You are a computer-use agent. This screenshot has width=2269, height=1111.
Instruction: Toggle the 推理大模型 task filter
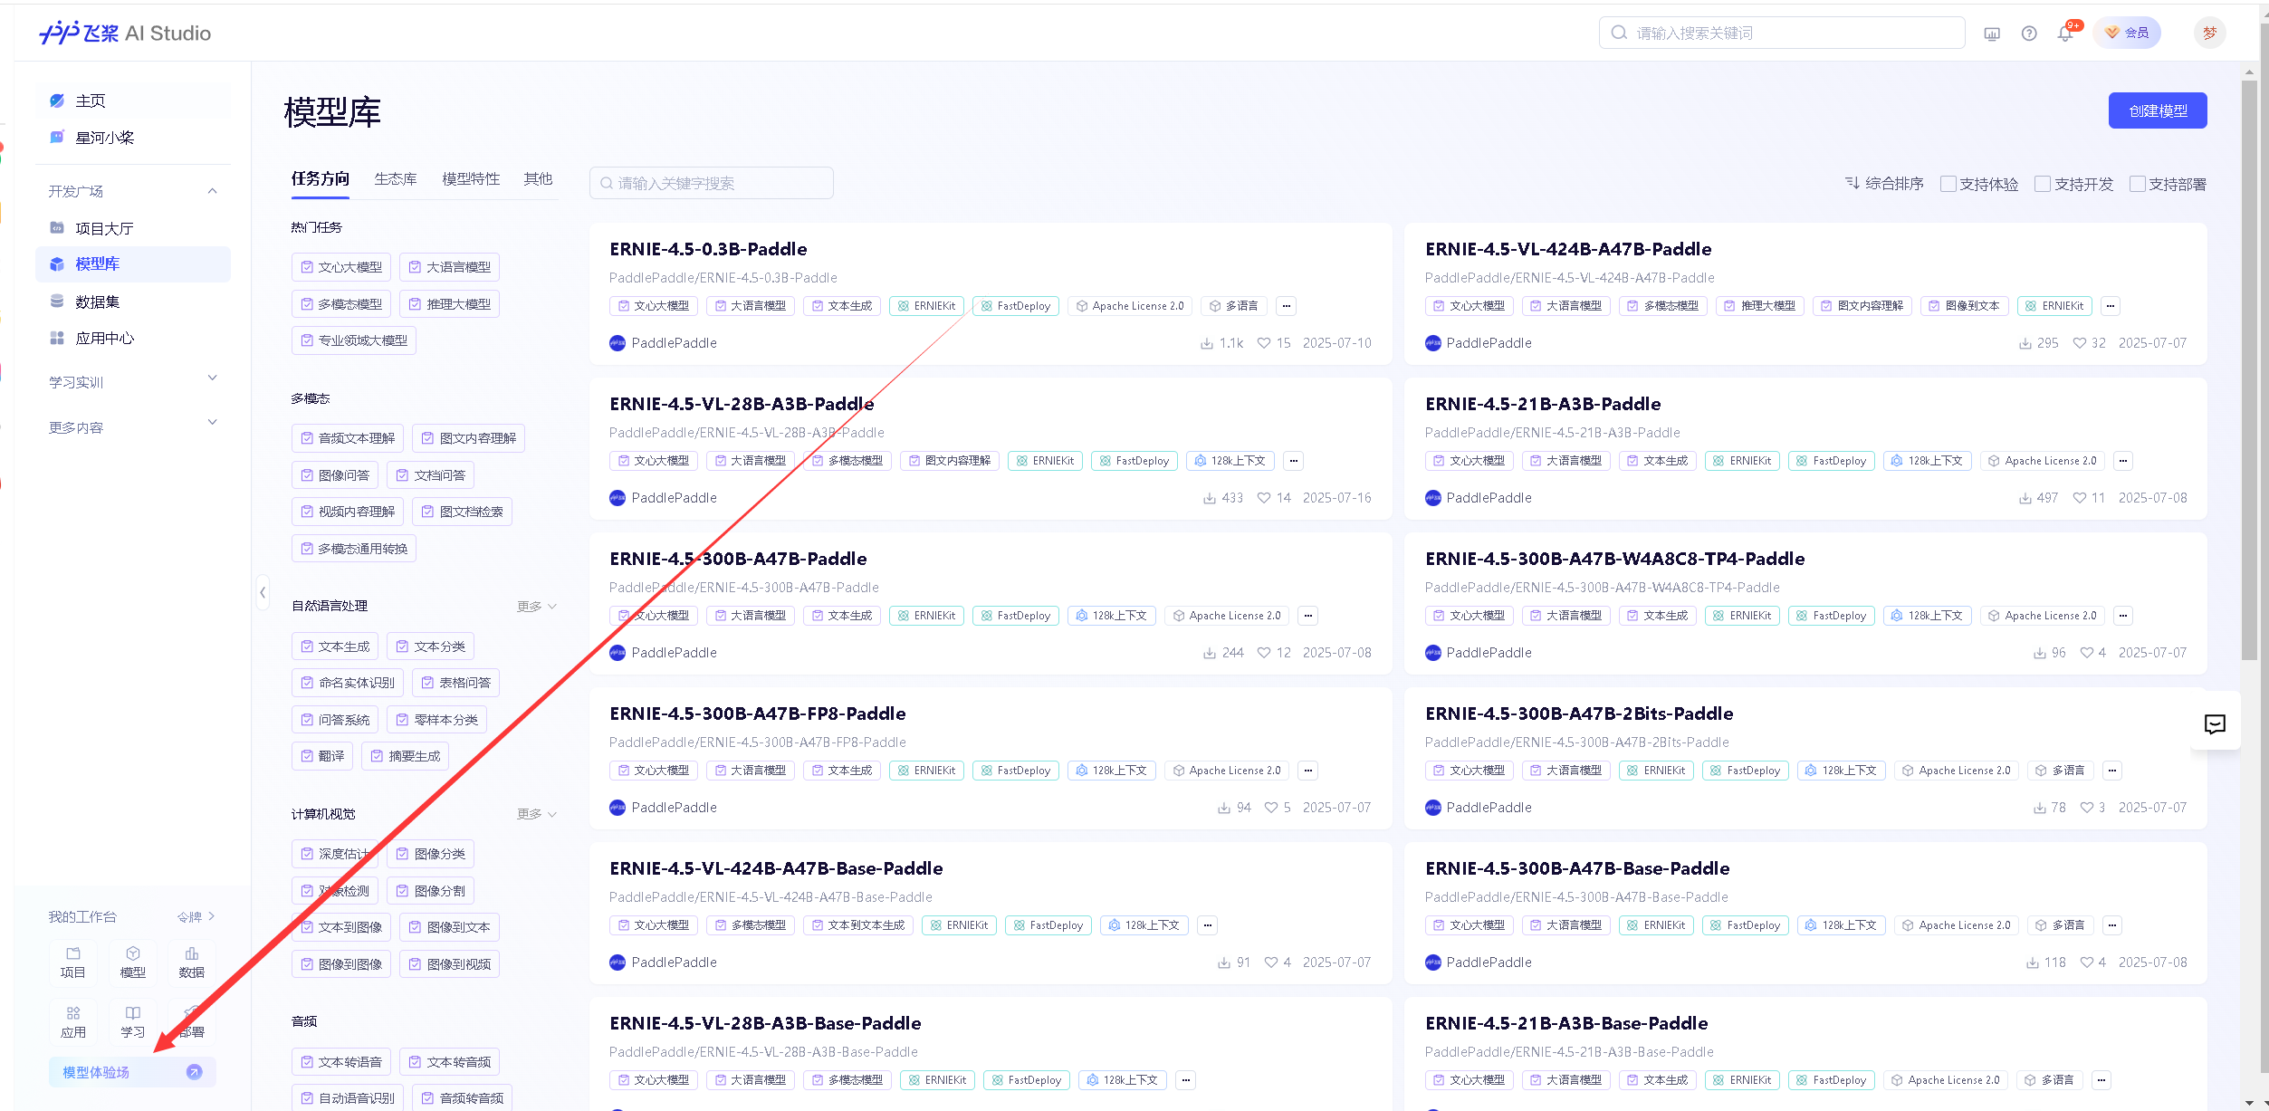pos(449,304)
